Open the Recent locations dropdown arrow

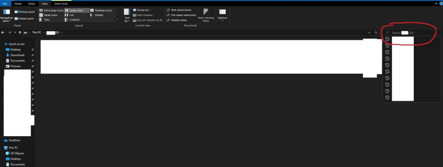(x=15, y=33)
